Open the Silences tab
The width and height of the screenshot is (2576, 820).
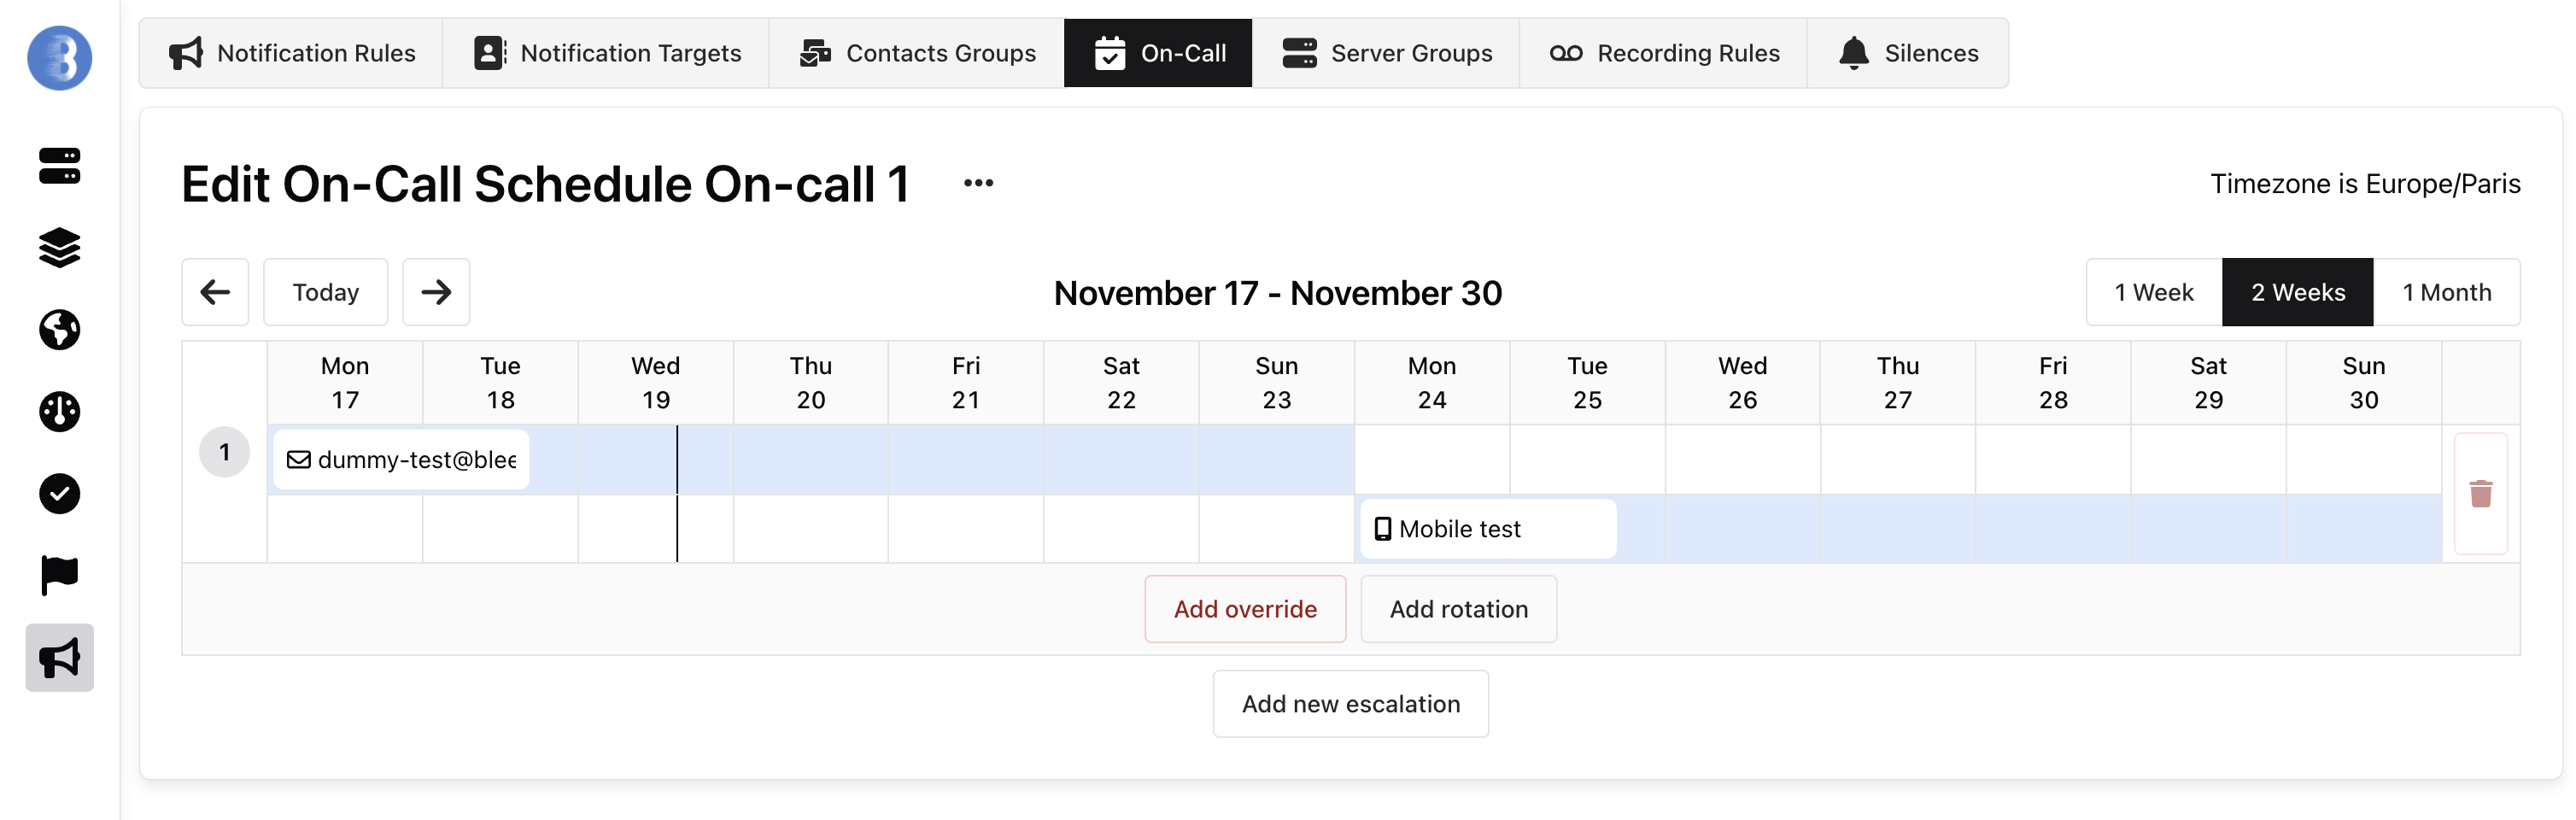tap(1908, 53)
